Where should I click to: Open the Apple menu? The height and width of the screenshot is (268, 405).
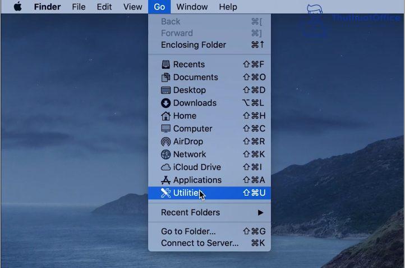click(x=17, y=6)
